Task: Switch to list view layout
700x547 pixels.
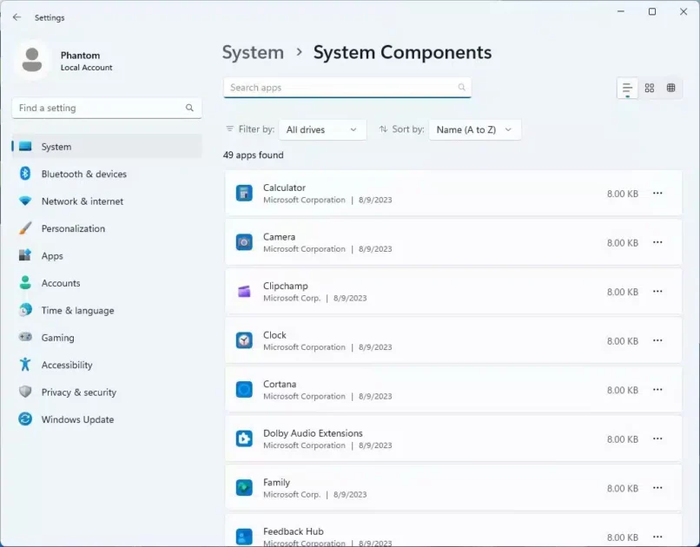Action: point(626,88)
